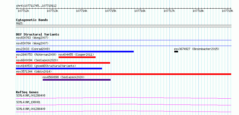Open the esv3571344 (Uddin2014) label
Viewport: 239px width, 115px height.
[x=34, y=71]
